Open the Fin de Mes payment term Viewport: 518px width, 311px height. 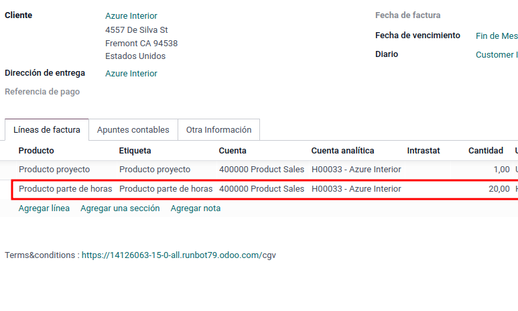(497, 36)
